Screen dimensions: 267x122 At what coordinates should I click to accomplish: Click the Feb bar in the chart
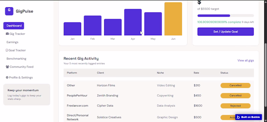click(93, 26)
